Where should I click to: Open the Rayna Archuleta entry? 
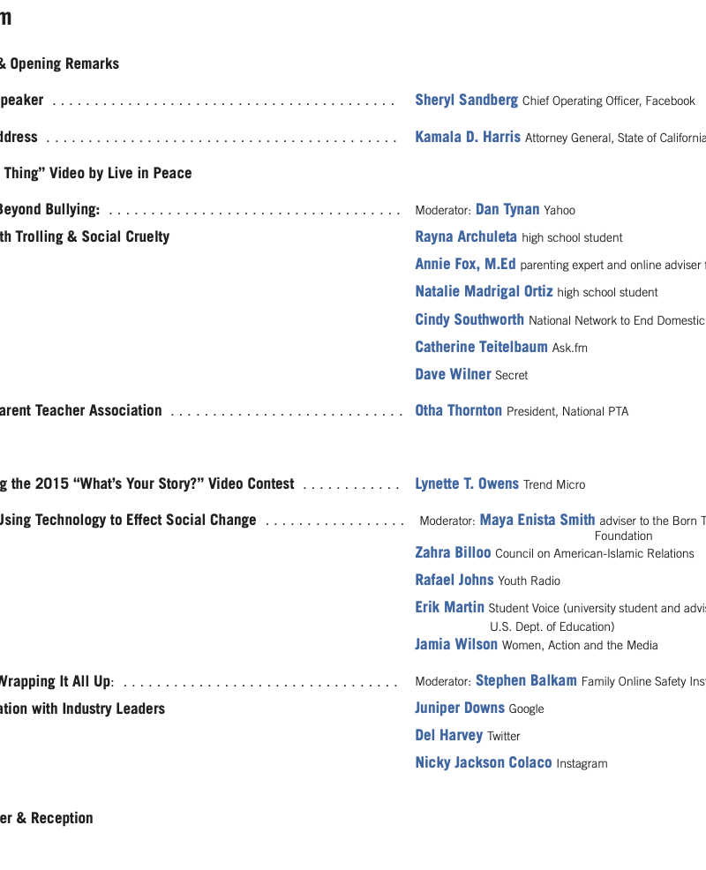pos(466,237)
